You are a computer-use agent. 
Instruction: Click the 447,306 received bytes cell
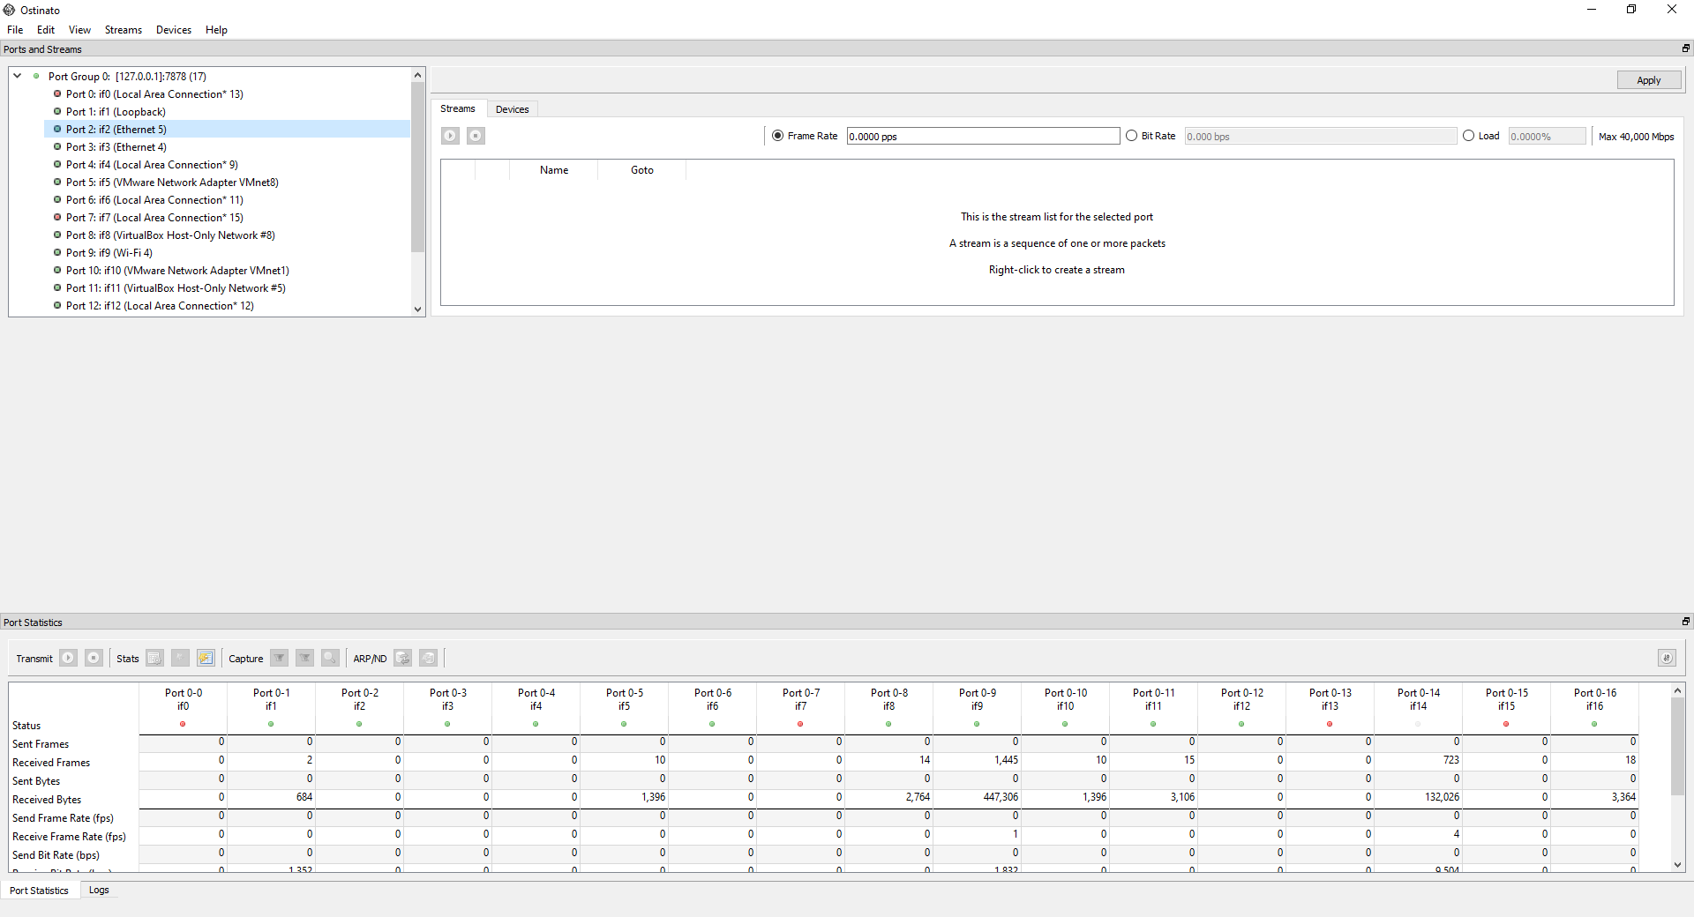tap(977, 796)
